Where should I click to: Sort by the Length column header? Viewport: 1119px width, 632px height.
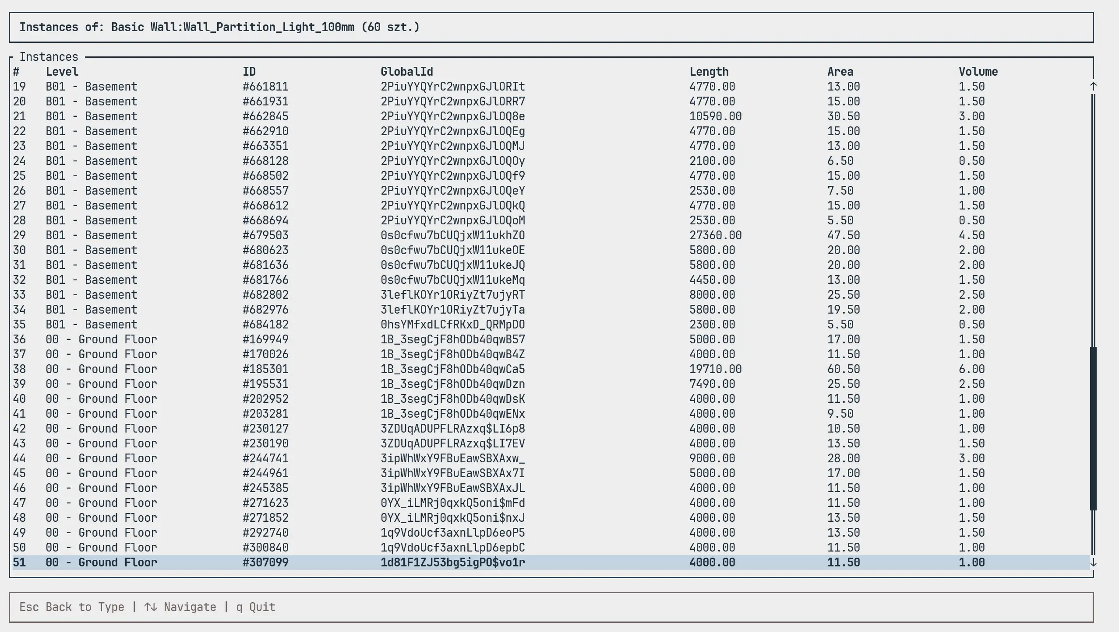(710, 71)
